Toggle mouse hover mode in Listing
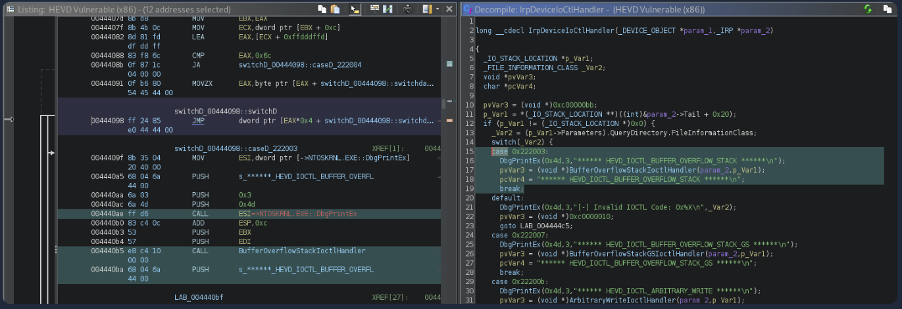This screenshot has height=309, width=902. coord(355,9)
